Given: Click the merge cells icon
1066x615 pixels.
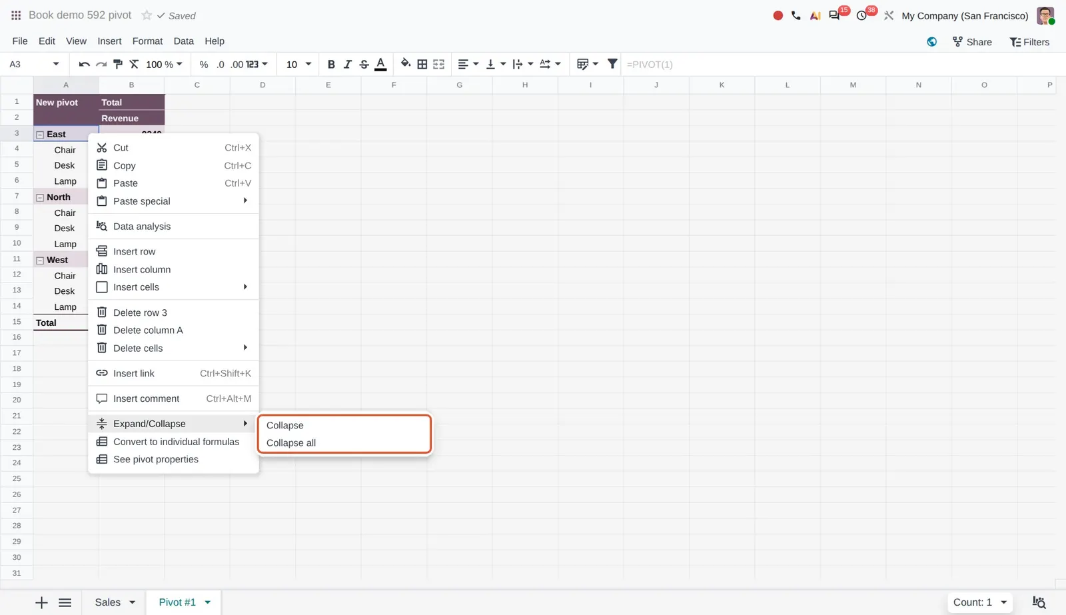Looking at the screenshot, I should (438, 65).
